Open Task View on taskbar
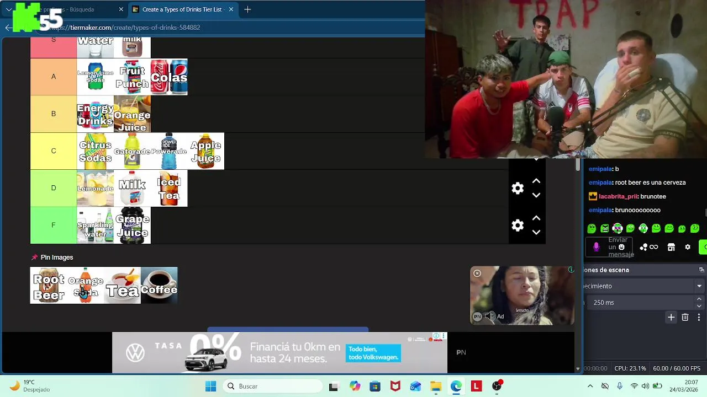The height and width of the screenshot is (397, 707). 333,386
